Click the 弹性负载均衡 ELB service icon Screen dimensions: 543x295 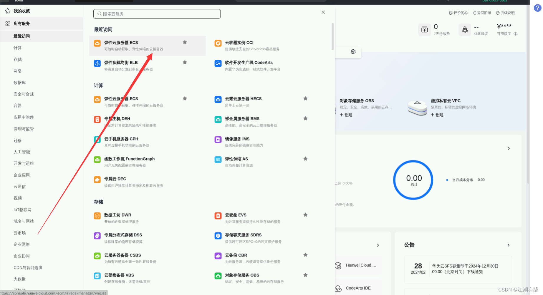coord(97,63)
